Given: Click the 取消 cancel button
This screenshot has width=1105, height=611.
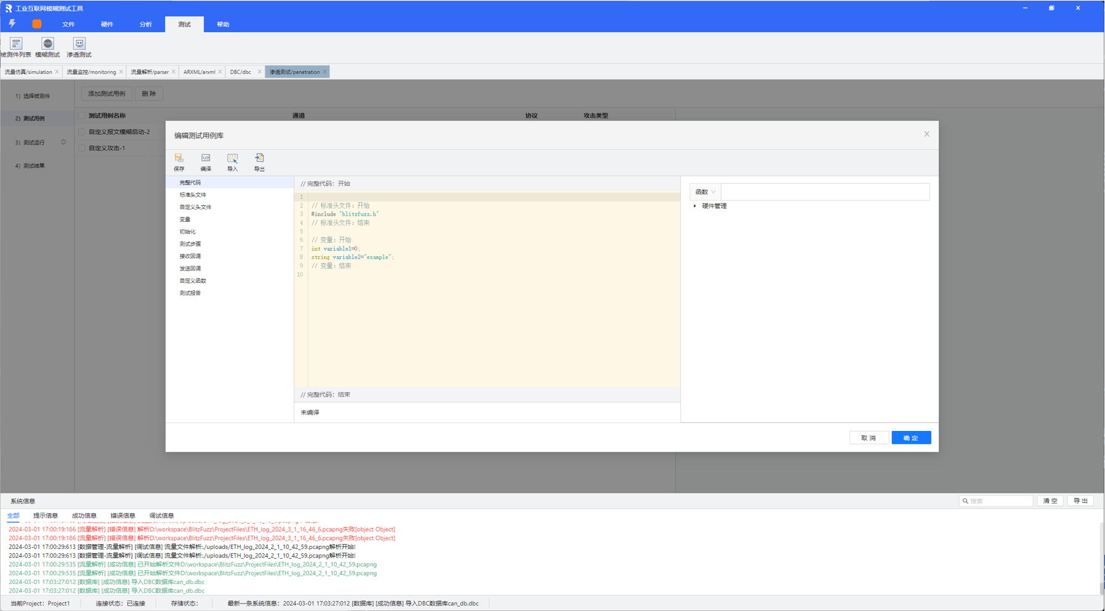Looking at the screenshot, I should [x=868, y=438].
